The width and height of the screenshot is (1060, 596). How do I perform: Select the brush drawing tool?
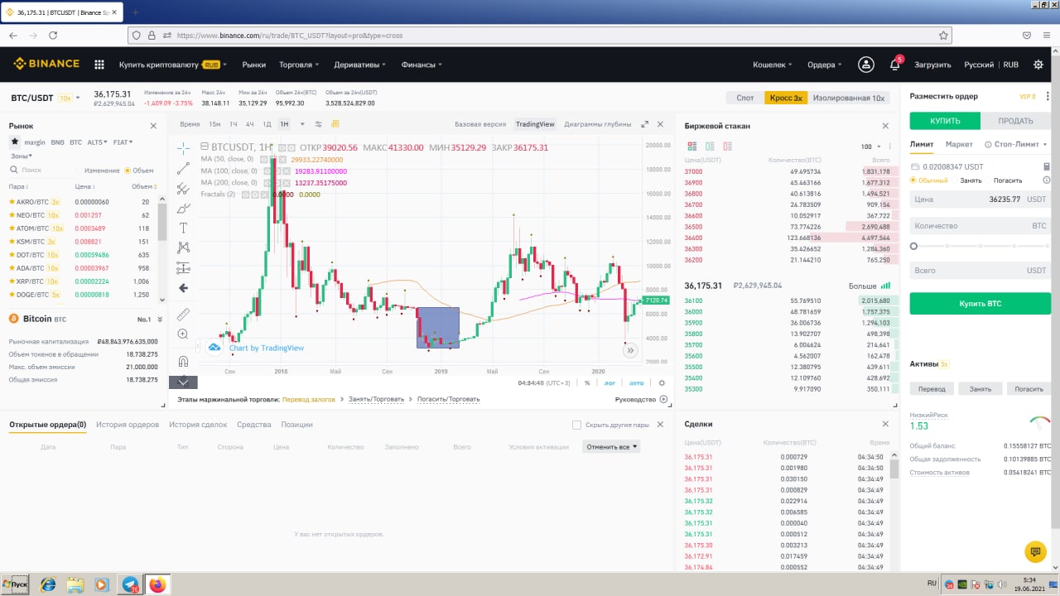coord(184,208)
